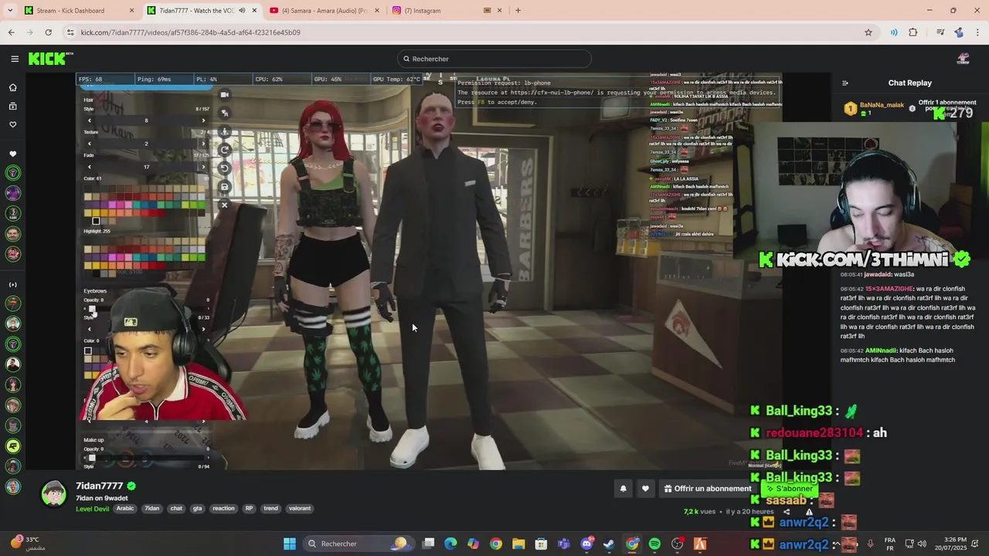Click previous arrow for Hair Style
The width and height of the screenshot is (989, 556).
coord(90,120)
